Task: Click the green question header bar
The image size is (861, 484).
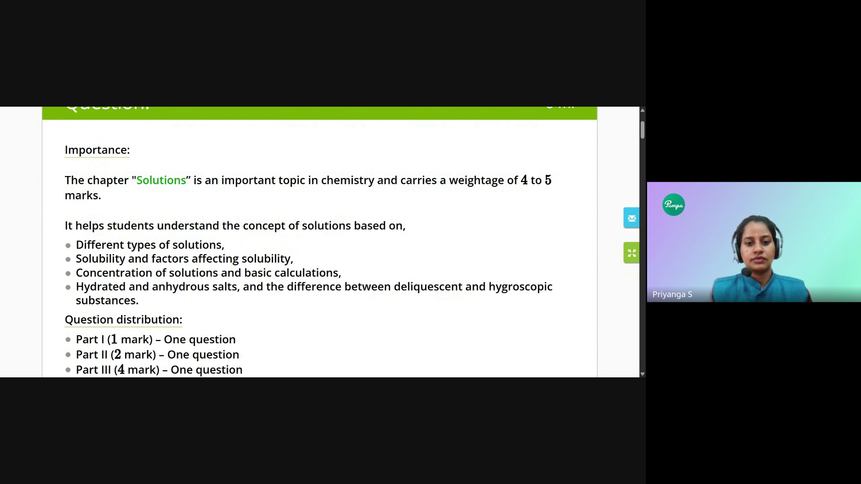Action: [319, 112]
